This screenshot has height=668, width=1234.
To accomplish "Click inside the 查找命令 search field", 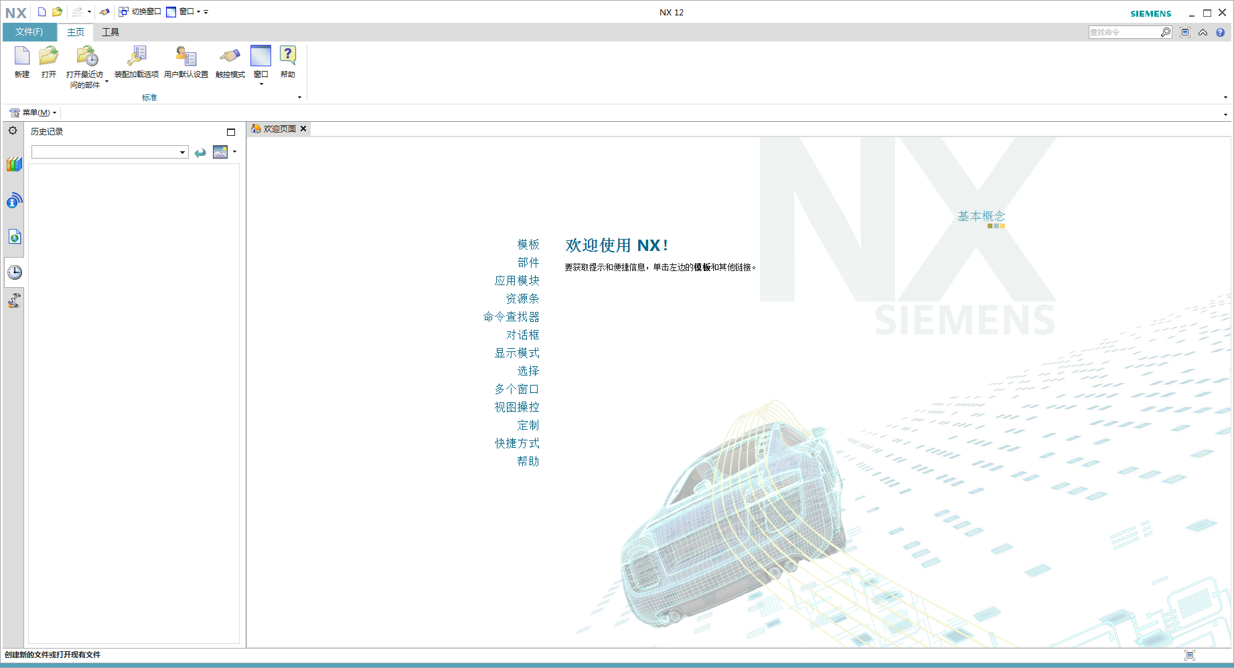I will [1125, 31].
